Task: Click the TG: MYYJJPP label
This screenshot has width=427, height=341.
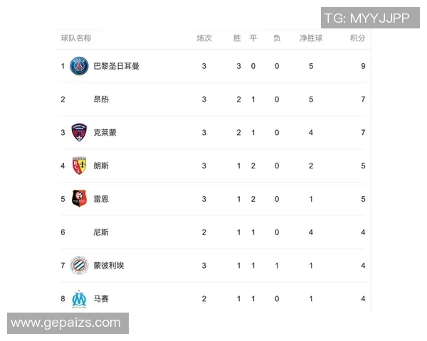Action: click(x=367, y=18)
